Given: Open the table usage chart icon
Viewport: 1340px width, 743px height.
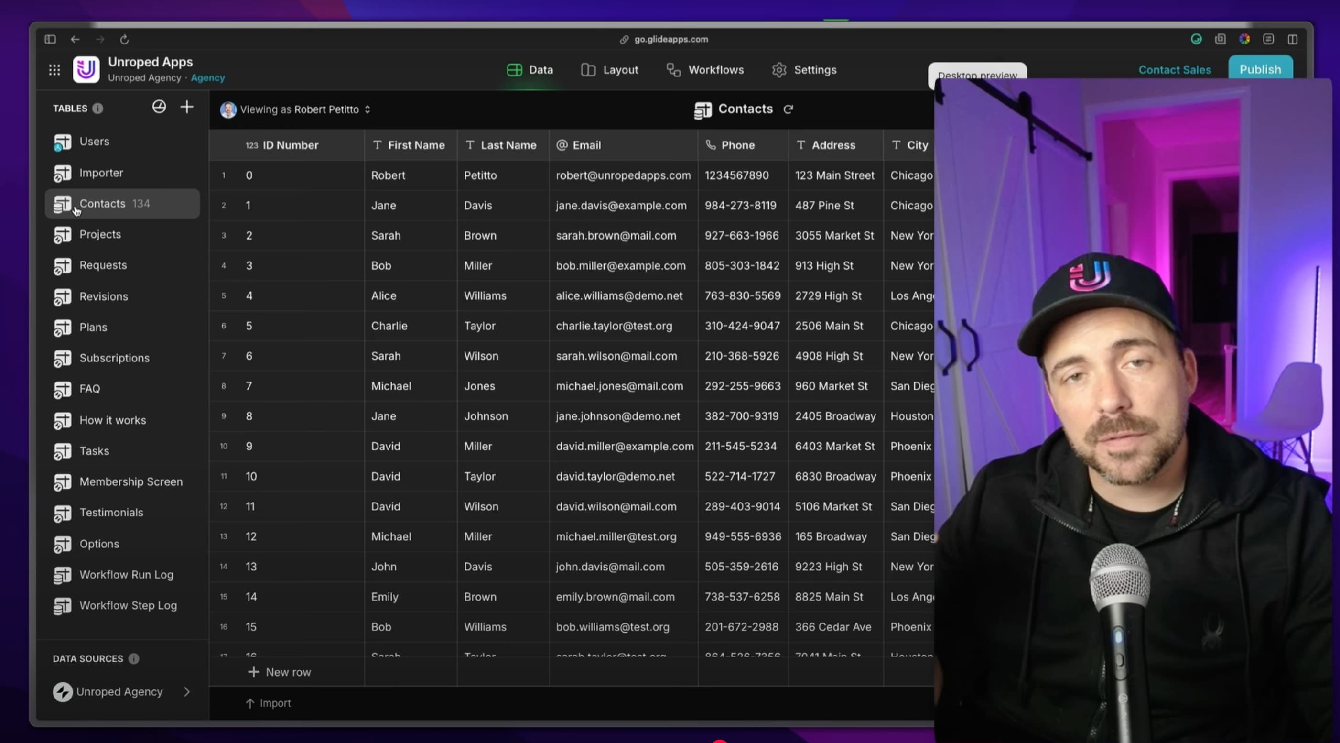Looking at the screenshot, I should [x=159, y=107].
